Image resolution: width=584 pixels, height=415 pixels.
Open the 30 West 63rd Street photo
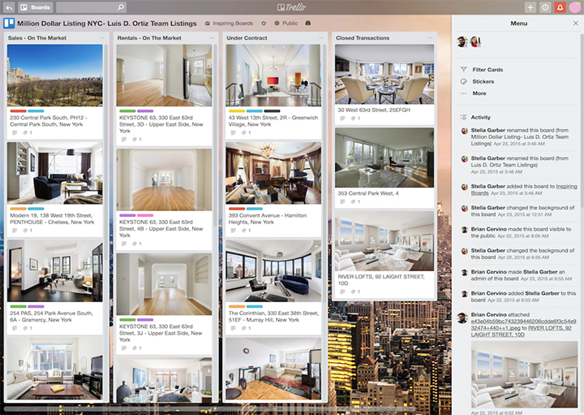384,74
